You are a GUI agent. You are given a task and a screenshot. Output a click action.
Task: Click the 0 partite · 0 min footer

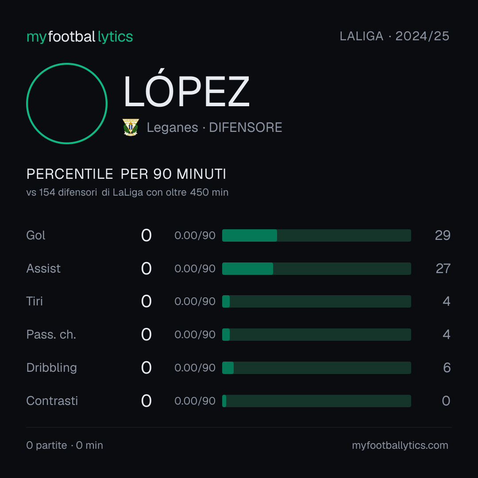click(65, 445)
